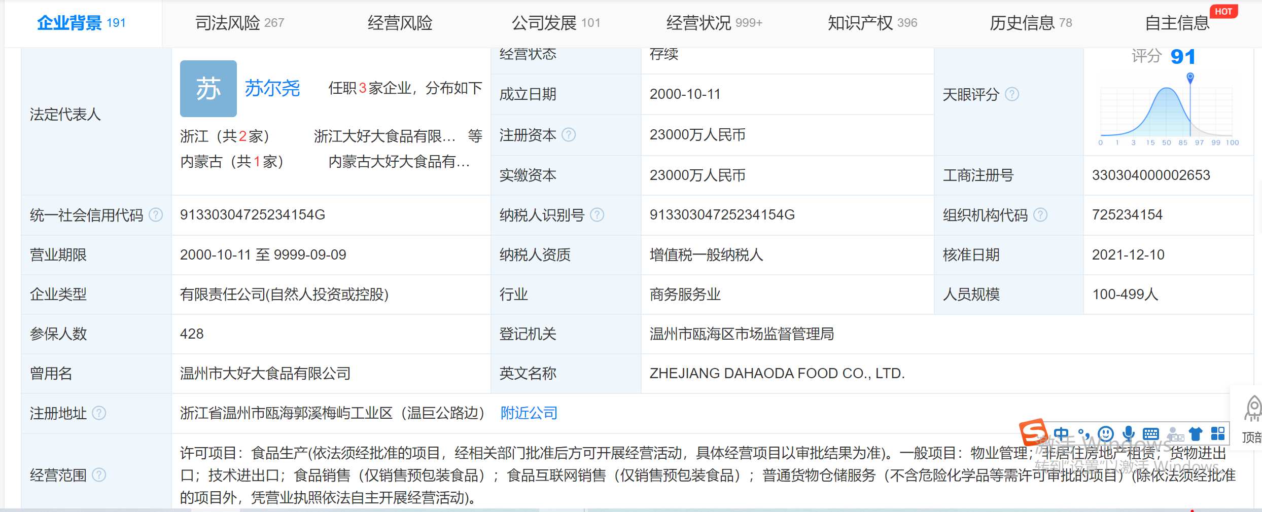Open Sogou skin t-shirt icon
1262x512 pixels.
tap(1196, 434)
